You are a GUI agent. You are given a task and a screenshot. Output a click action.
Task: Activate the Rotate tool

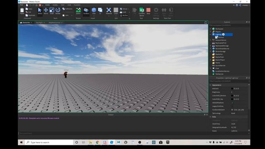(x=58, y=11)
